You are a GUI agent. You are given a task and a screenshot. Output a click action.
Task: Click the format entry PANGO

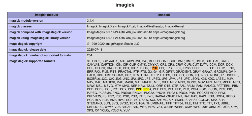tap(210, 86)
